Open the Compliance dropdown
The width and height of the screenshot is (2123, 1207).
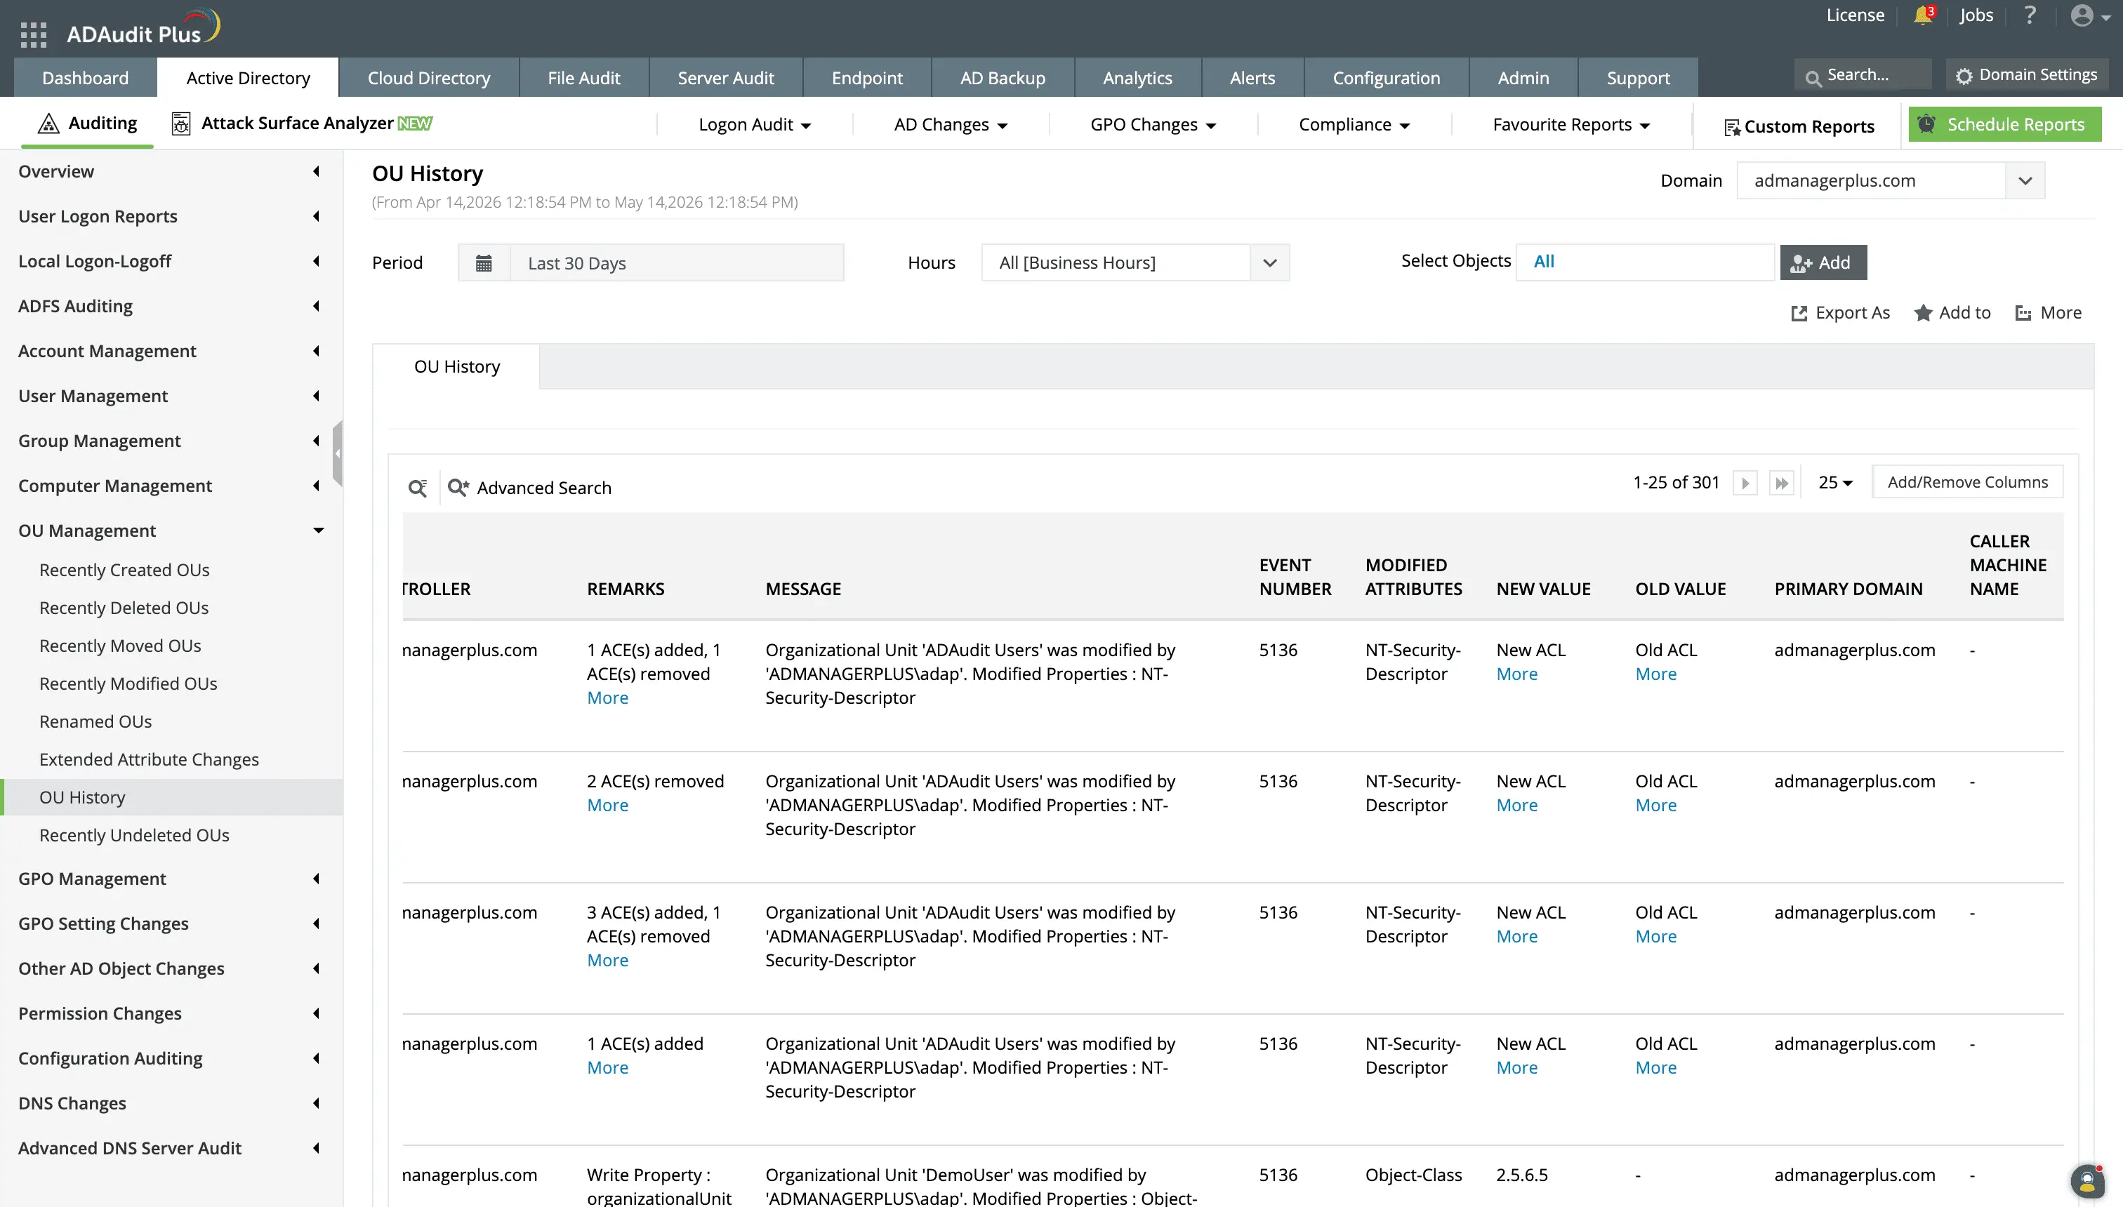(x=1354, y=124)
